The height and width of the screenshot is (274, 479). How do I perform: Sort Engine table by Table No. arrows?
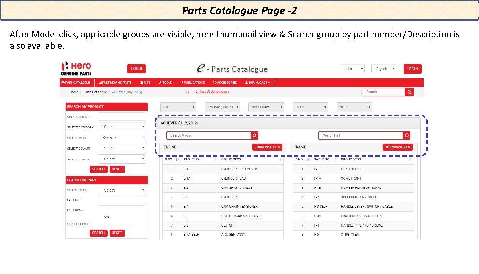click(215, 159)
